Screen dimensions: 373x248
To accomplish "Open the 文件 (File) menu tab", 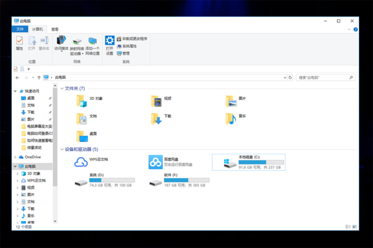I will point(20,30).
